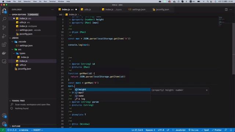Switch to the index.js types tab
Image resolution: width=235 pixels, height=132 pixels.
(x=113, y=10)
